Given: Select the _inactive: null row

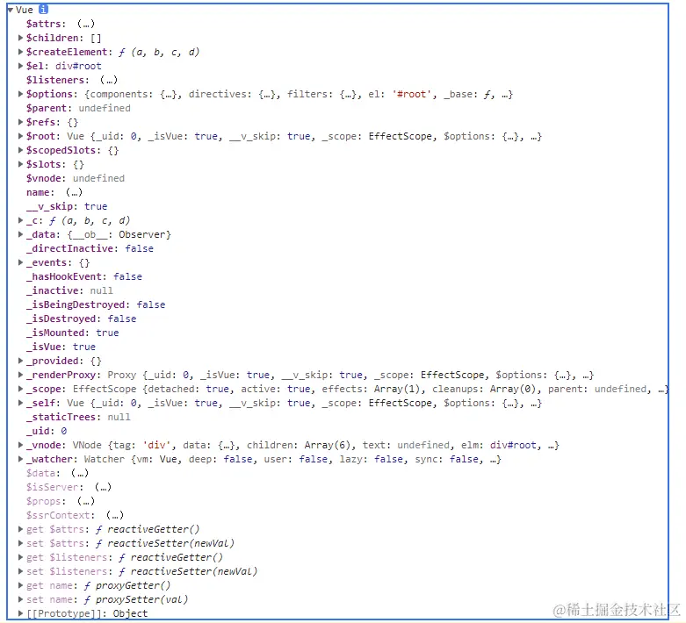Looking at the screenshot, I should click(x=69, y=290).
